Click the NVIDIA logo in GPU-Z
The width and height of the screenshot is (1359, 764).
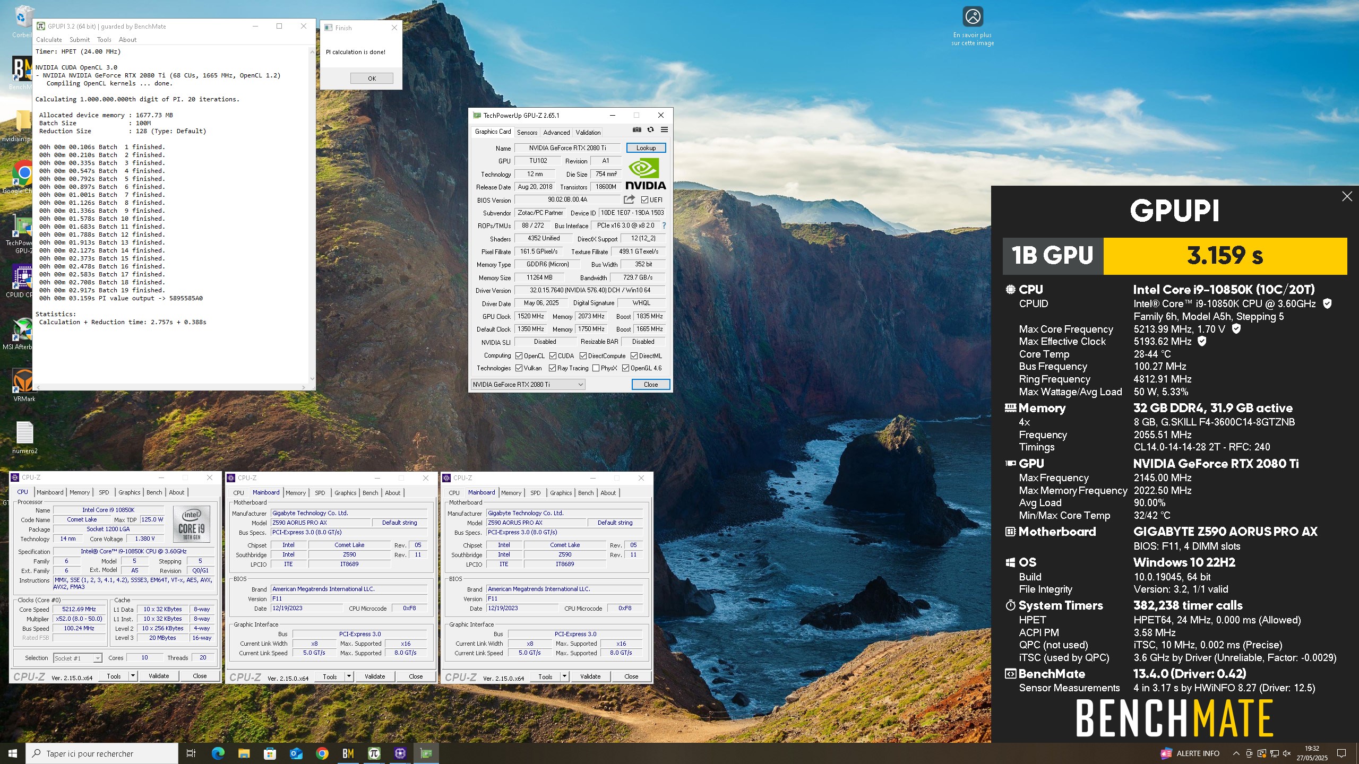646,174
